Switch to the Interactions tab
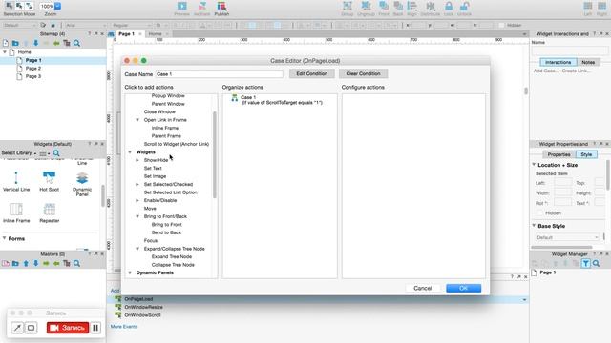The image size is (611, 343). tap(558, 62)
